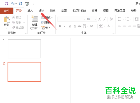Toggle Underline formatting
Screen dimensions: 140x103
tap(70, 26)
